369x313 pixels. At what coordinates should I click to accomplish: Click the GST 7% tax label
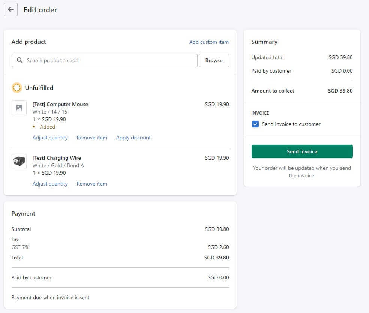pos(20,247)
